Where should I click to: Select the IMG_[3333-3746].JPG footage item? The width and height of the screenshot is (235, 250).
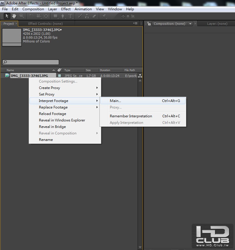click(30, 75)
